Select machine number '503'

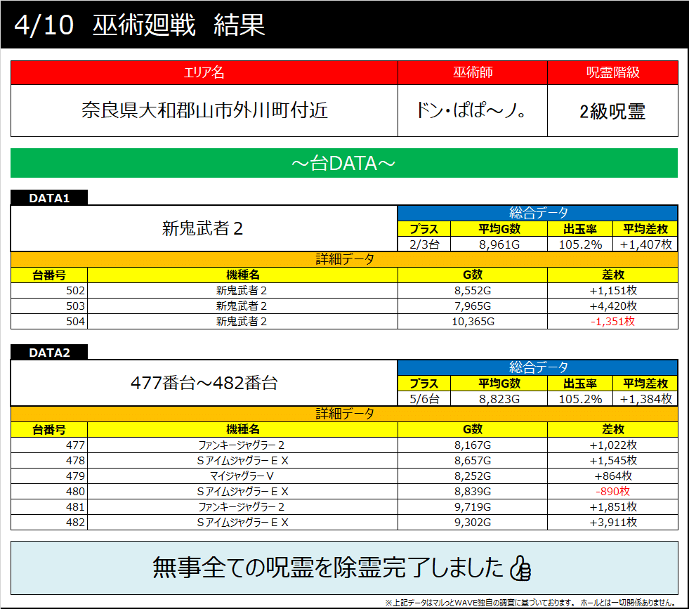(x=75, y=306)
